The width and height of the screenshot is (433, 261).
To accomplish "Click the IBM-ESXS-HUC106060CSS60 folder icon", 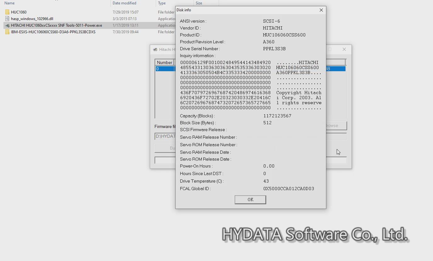I will [7, 32].
